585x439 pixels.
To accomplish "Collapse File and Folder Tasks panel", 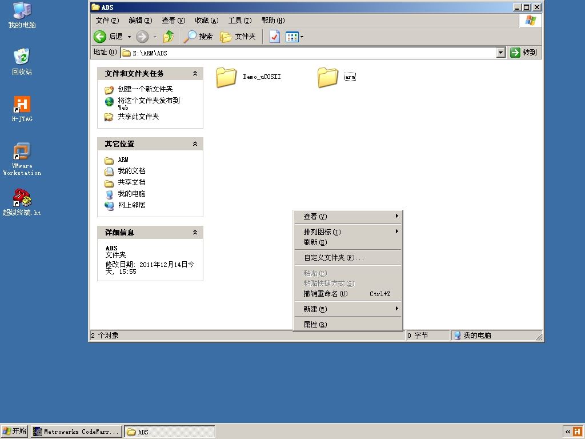I will pyautogui.click(x=195, y=74).
